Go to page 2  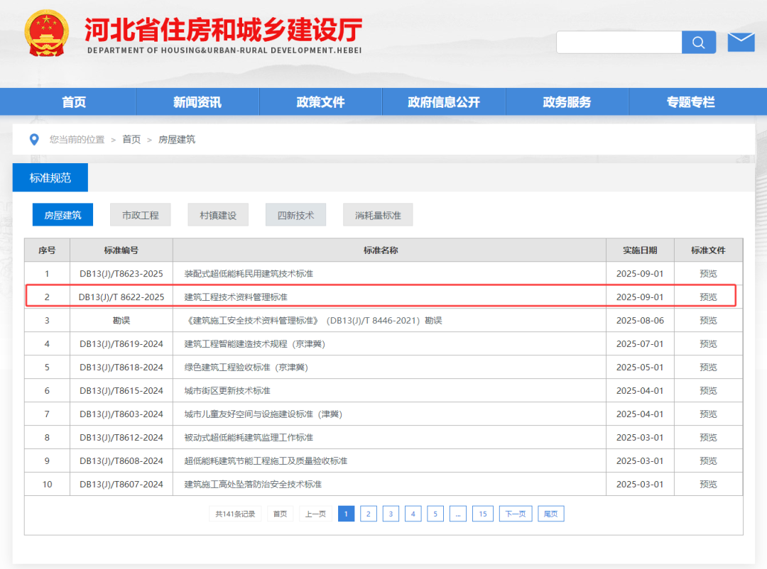[369, 514]
